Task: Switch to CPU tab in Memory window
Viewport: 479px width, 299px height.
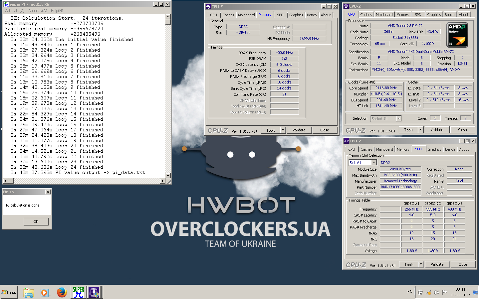Action: pos(213,15)
